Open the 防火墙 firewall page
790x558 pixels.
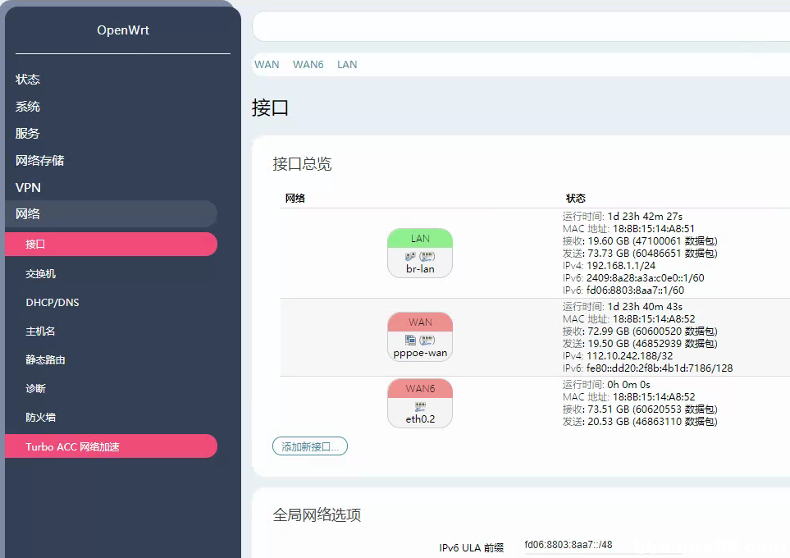coord(41,418)
